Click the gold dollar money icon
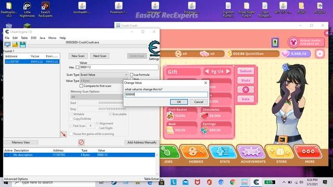The width and height of the screenshot is (333, 187). pyautogui.click(x=229, y=54)
